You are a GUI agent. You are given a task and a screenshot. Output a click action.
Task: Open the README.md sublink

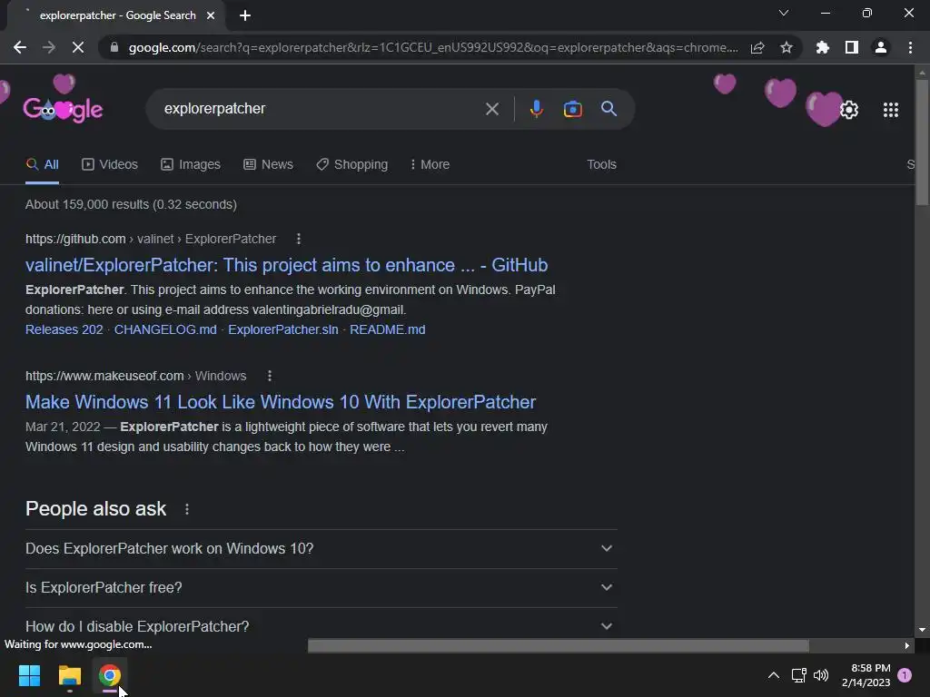click(x=387, y=329)
